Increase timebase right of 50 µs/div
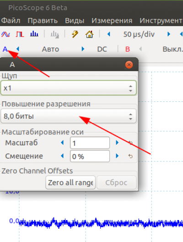This screenshot has width=183, height=242. [169, 34]
